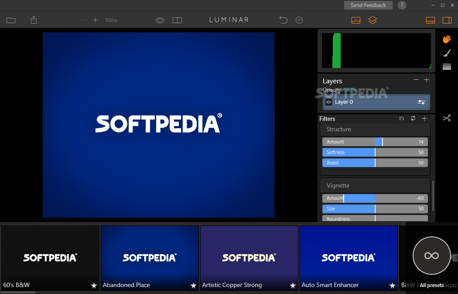Screen dimensions: 458x294
Task: Toggle the quick preview eye icon
Action: (x=160, y=20)
